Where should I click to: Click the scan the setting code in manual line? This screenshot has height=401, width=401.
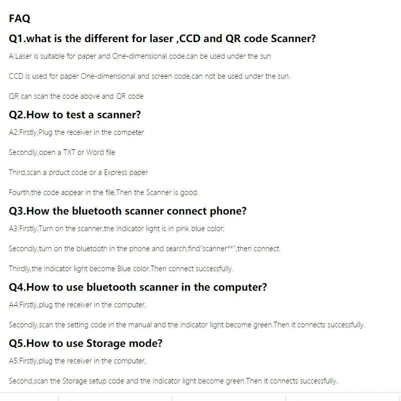[x=187, y=325]
